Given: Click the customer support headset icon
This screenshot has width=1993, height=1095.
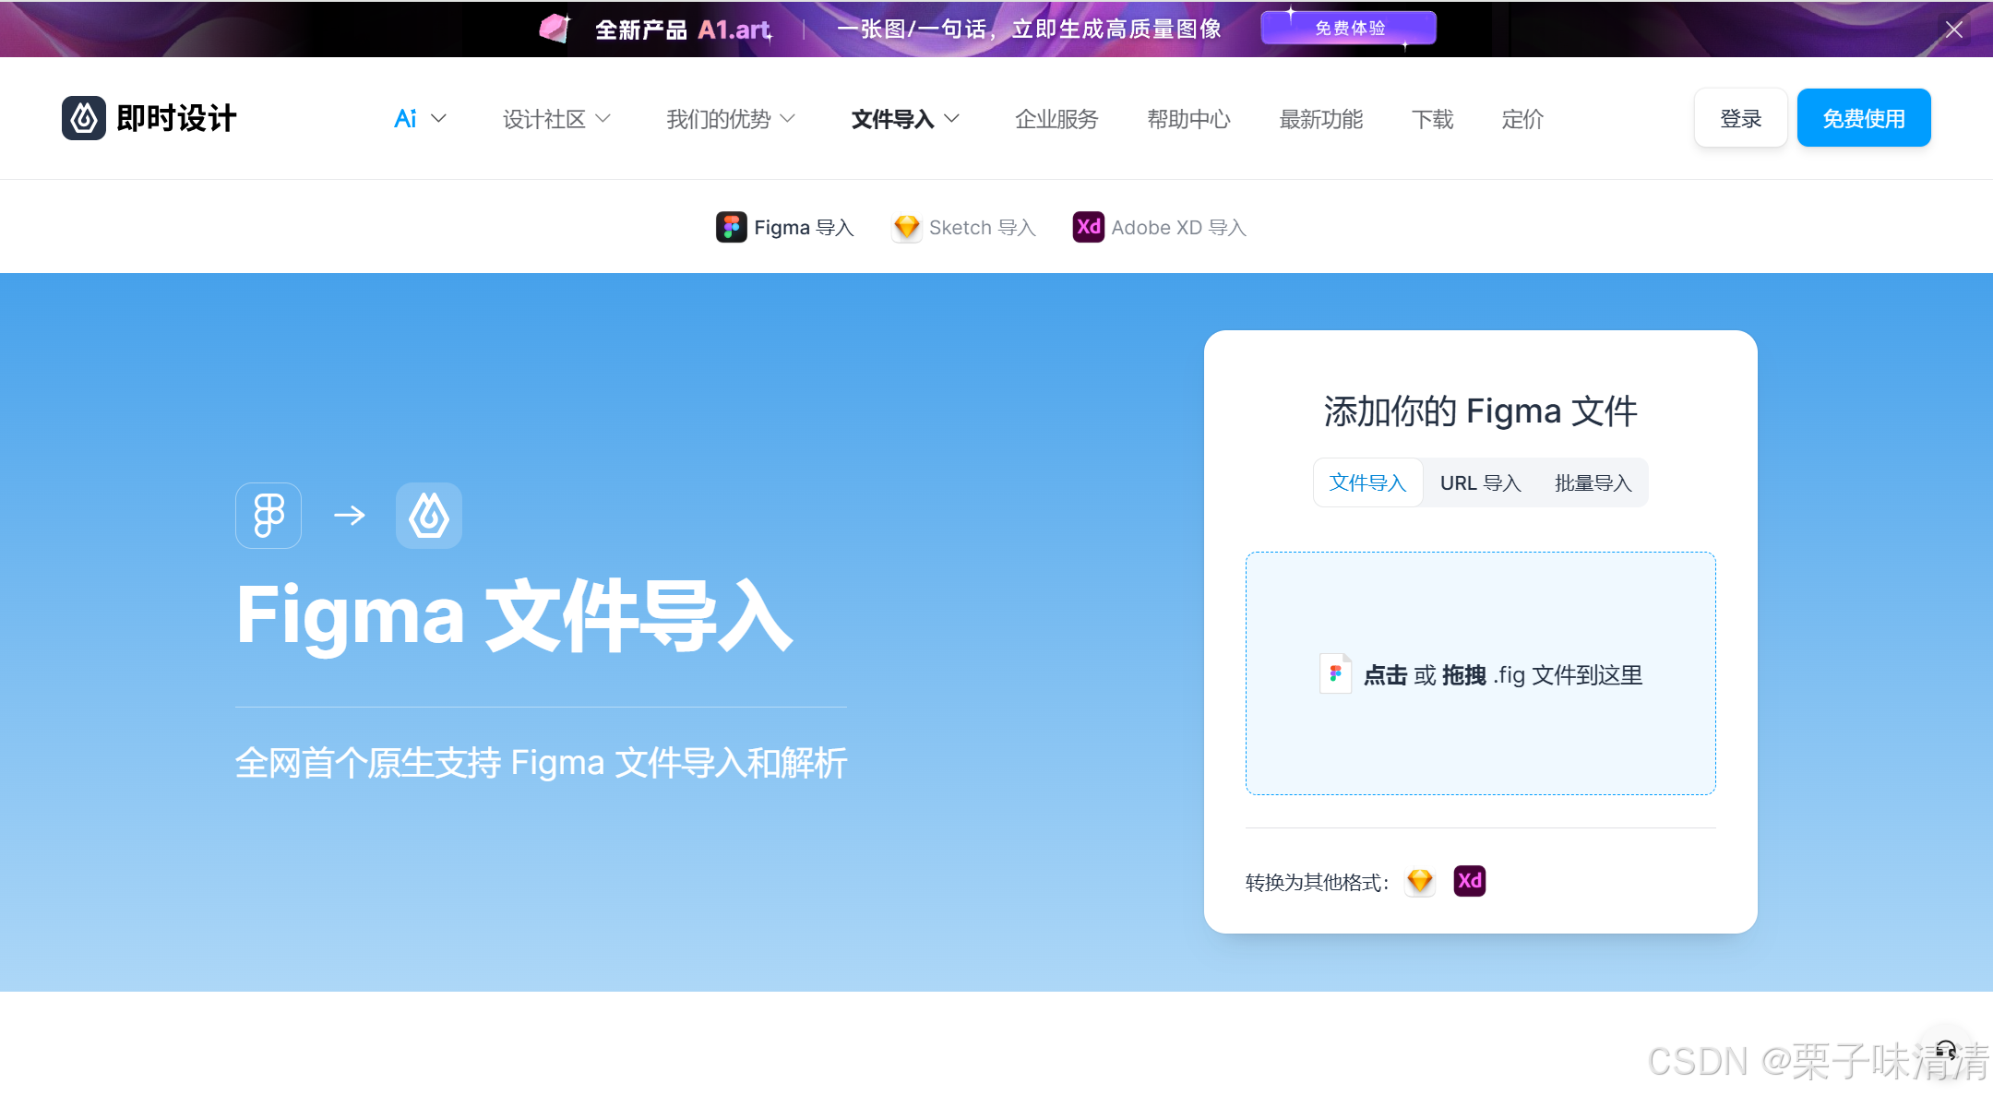Looking at the screenshot, I should (1945, 1050).
